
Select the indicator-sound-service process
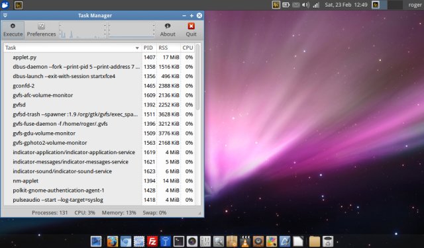point(99,171)
